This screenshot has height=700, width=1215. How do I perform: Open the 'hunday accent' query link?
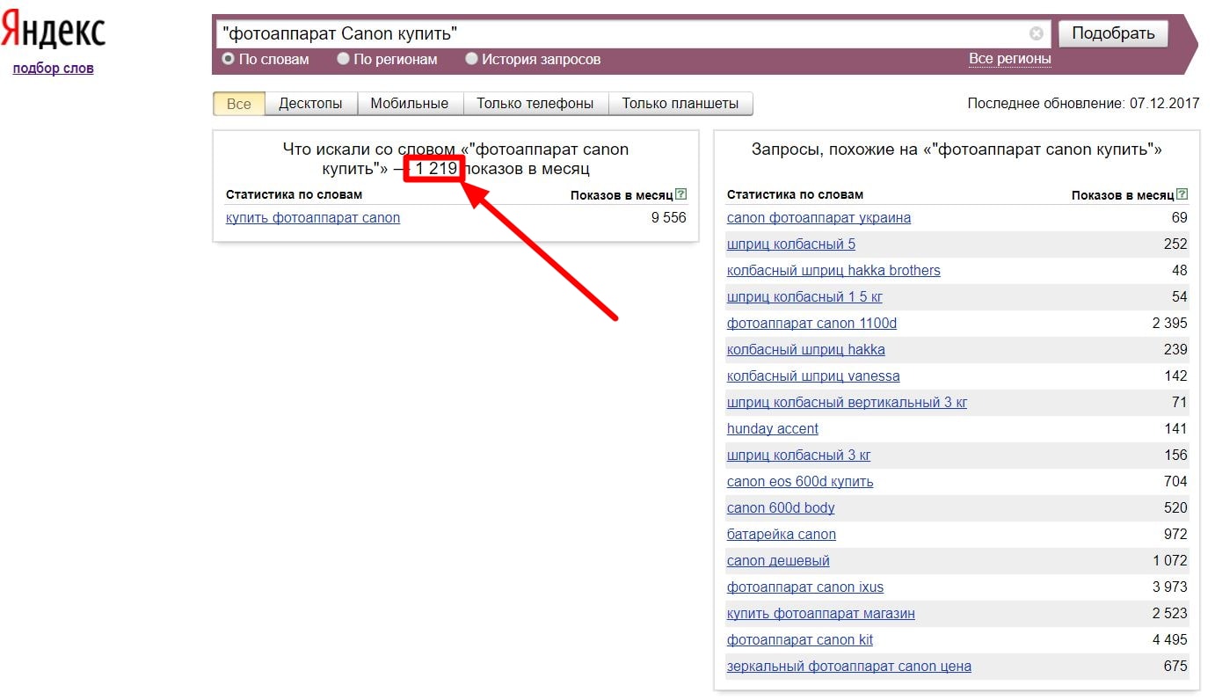[773, 428]
